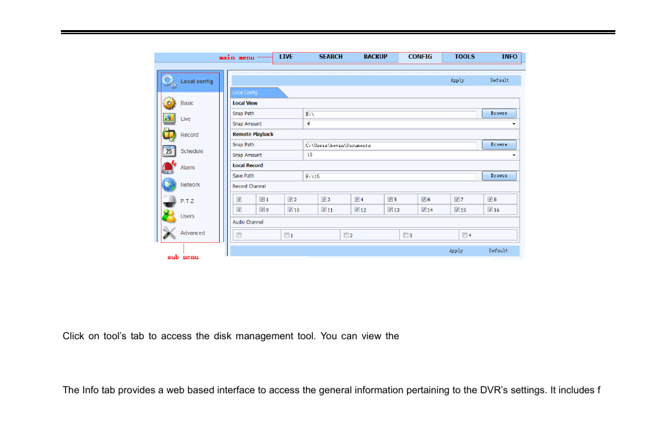The width and height of the screenshot is (653, 435).
Task: Toggle record channel 9 checkbox
Action: coord(262,210)
